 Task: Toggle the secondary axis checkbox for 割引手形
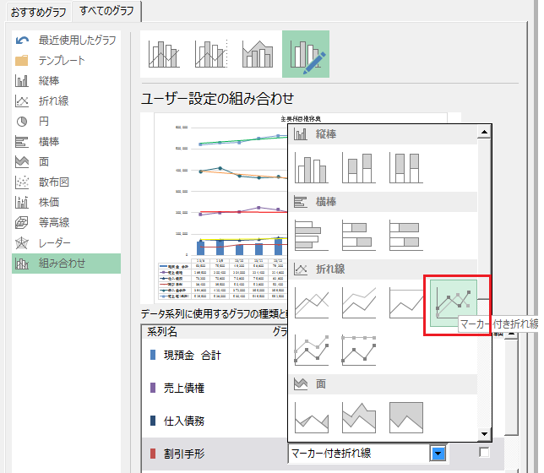[x=484, y=454]
